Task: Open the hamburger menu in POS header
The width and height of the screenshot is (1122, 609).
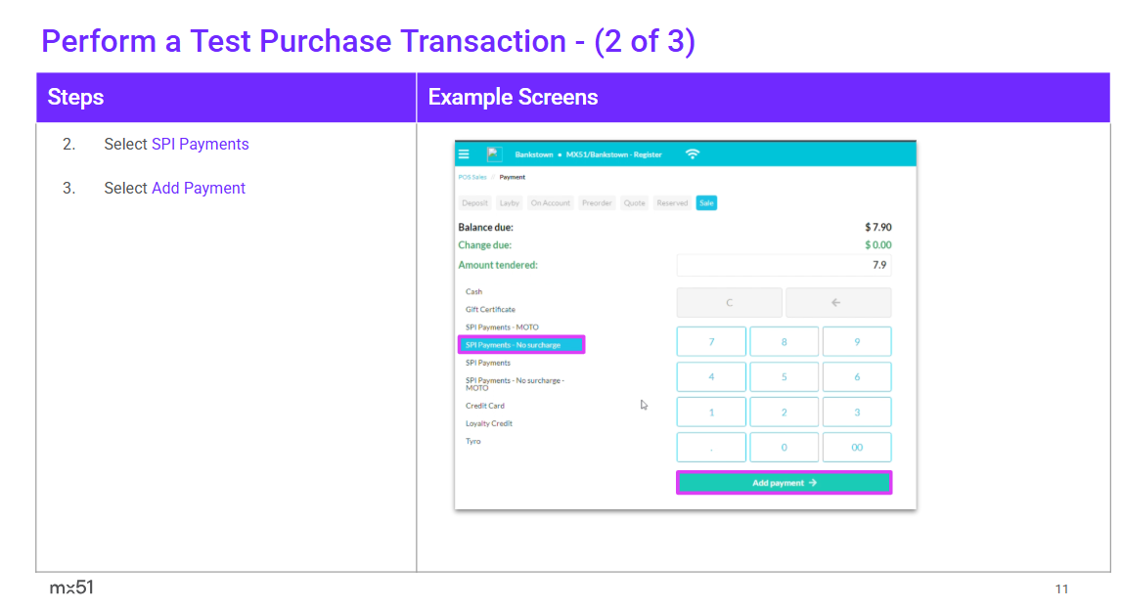Action: 465,154
